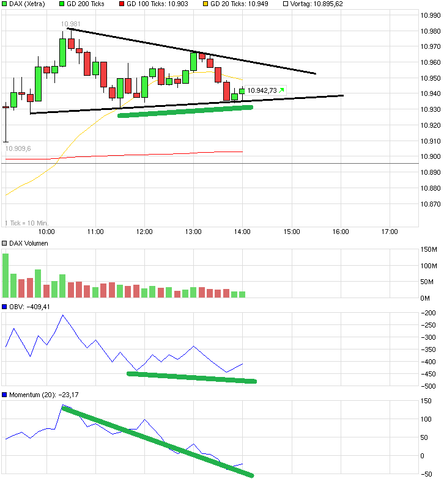Screen dimensions: 444x479
Task: Click the current price label 10.942,73
Action: point(262,90)
